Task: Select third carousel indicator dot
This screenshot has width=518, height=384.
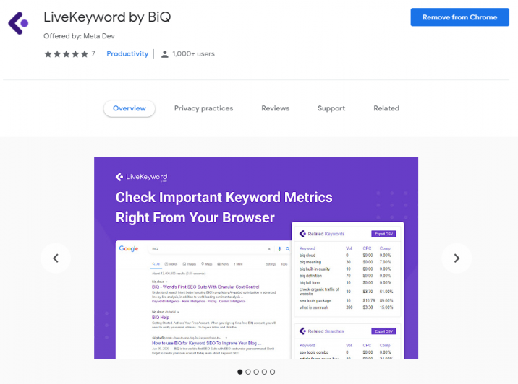Action: tap(256, 372)
